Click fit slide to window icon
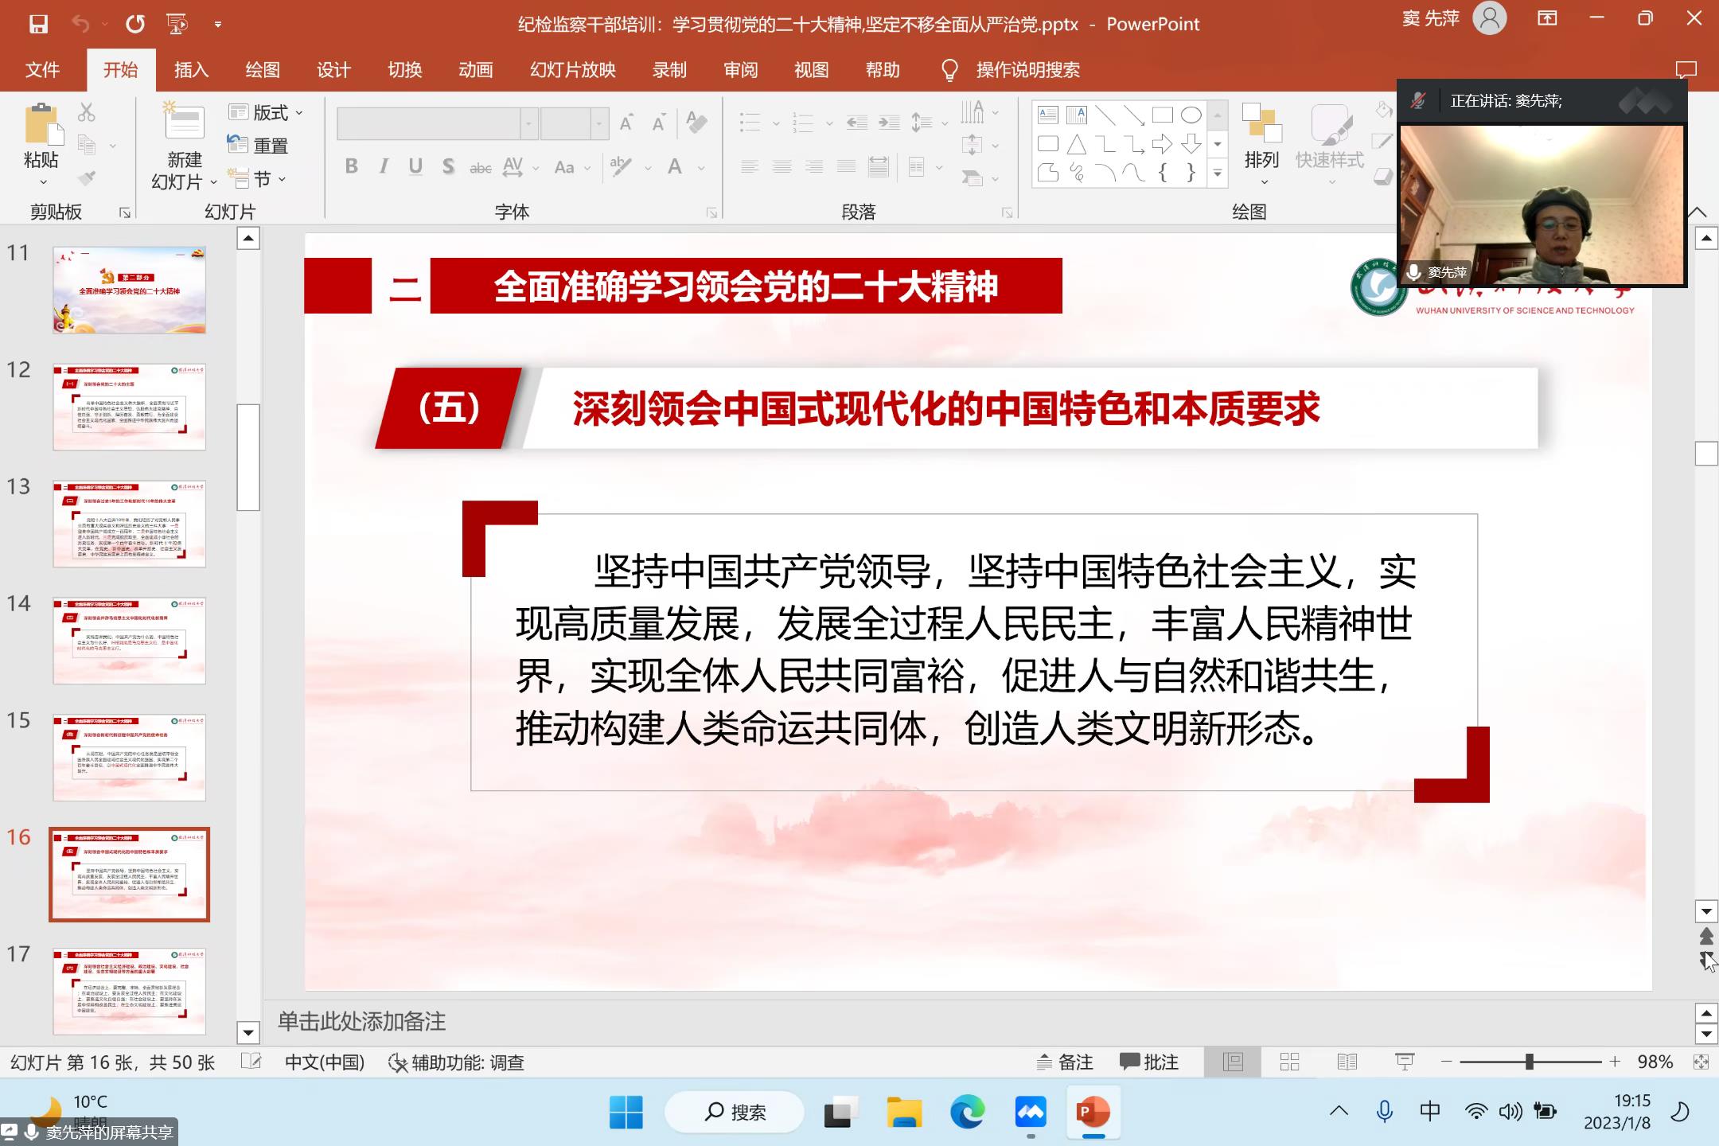 [x=1701, y=1062]
